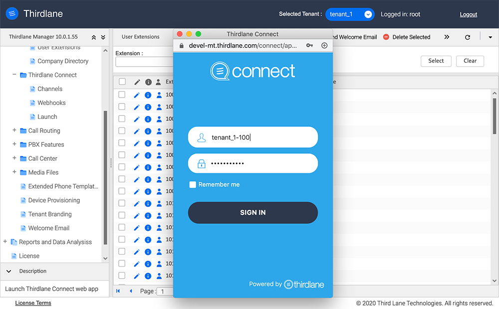This screenshot has height=309, width=499.
Task: Click the connect logo in the login window
Action: click(252, 71)
